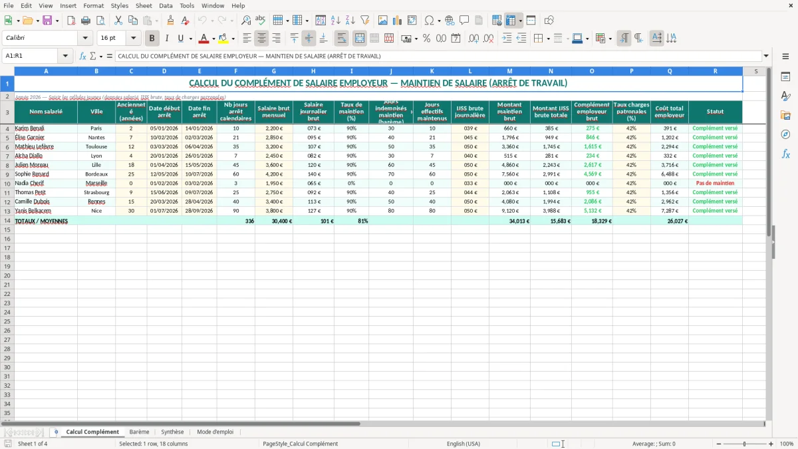
Task: Open the sidebar Gallery icon
Action: 785,116
